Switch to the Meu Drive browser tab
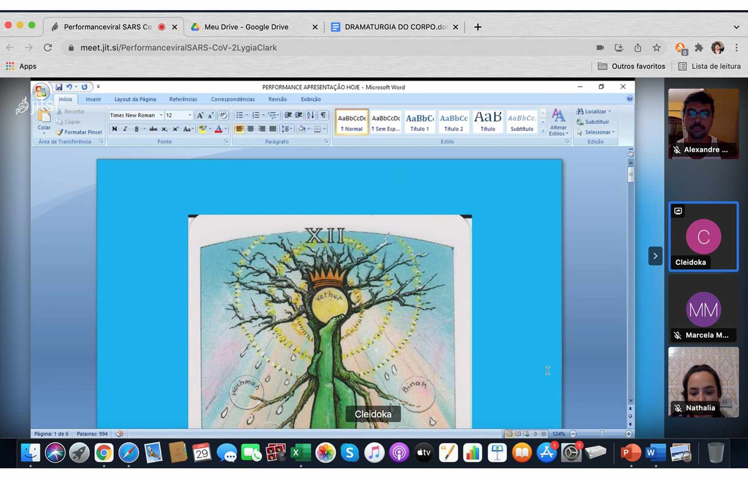 coord(246,27)
